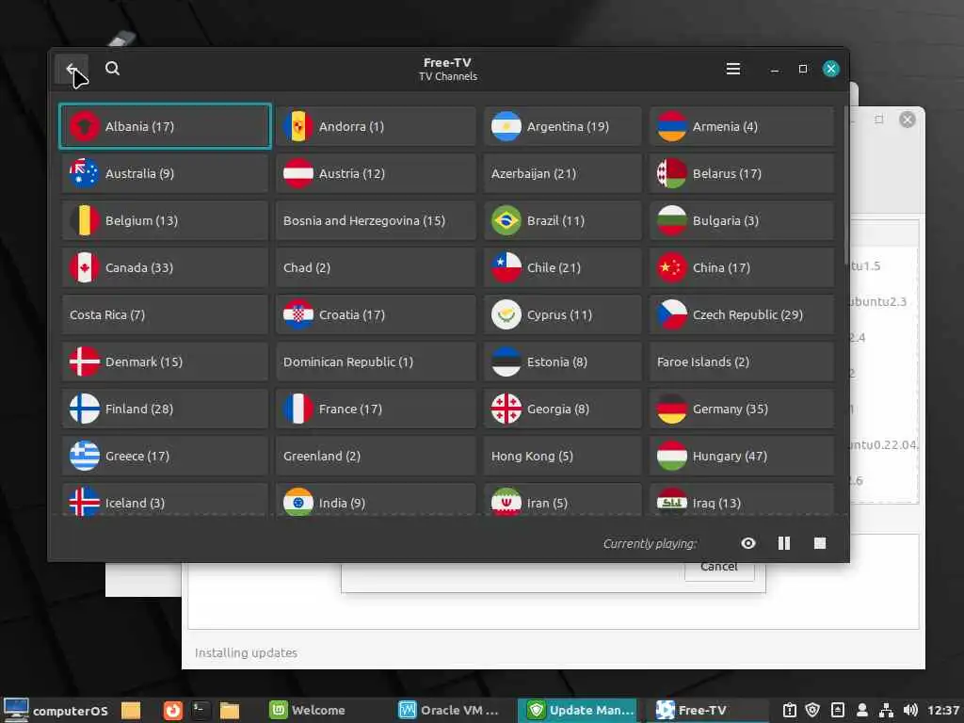The height and width of the screenshot is (723, 964).
Task: Click the Iceland flag icon
Action: click(85, 503)
